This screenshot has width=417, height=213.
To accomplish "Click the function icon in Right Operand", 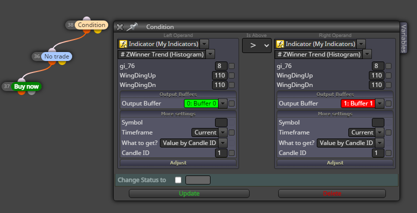I will coord(280,44).
